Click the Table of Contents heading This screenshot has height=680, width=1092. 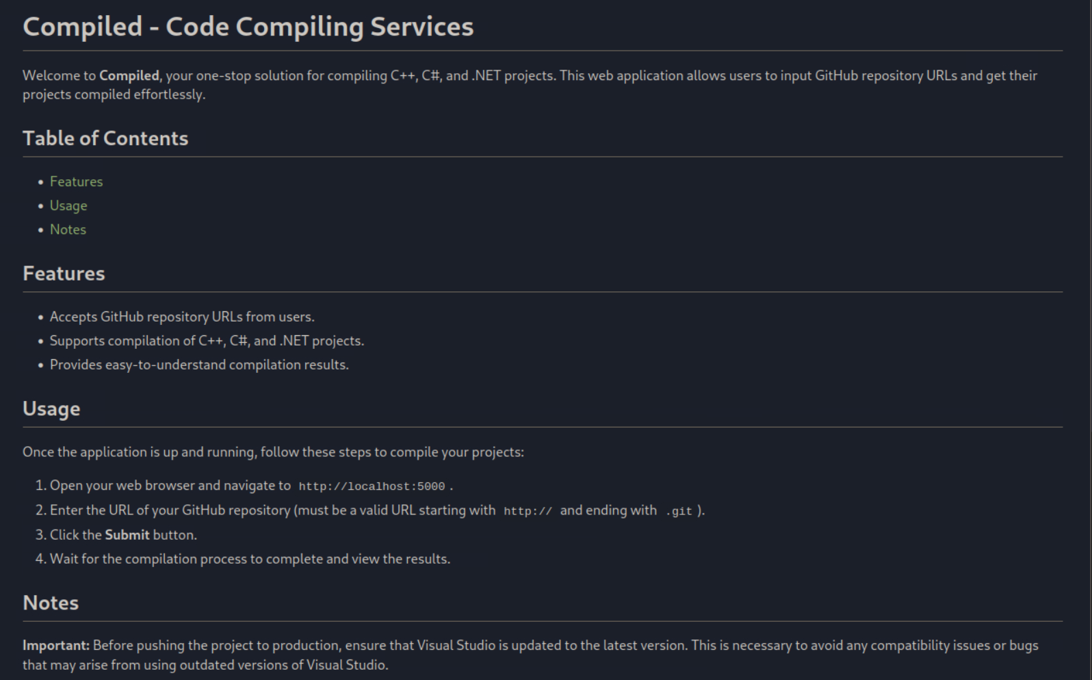click(105, 139)
